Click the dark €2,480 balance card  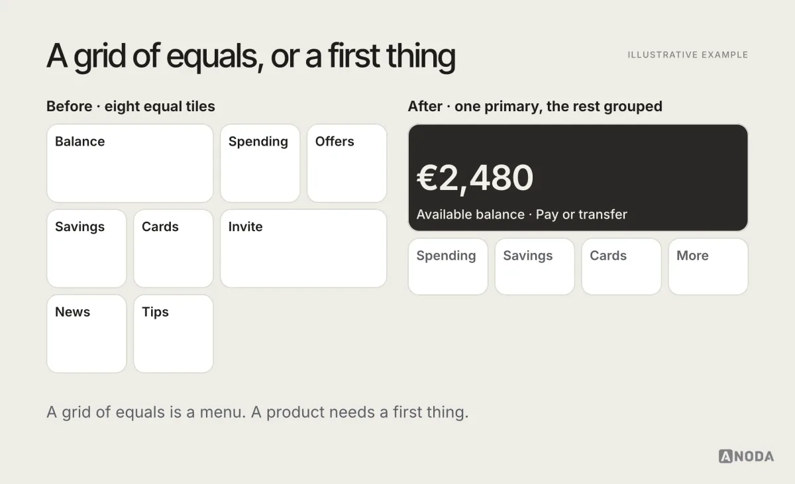pos(578,177)
